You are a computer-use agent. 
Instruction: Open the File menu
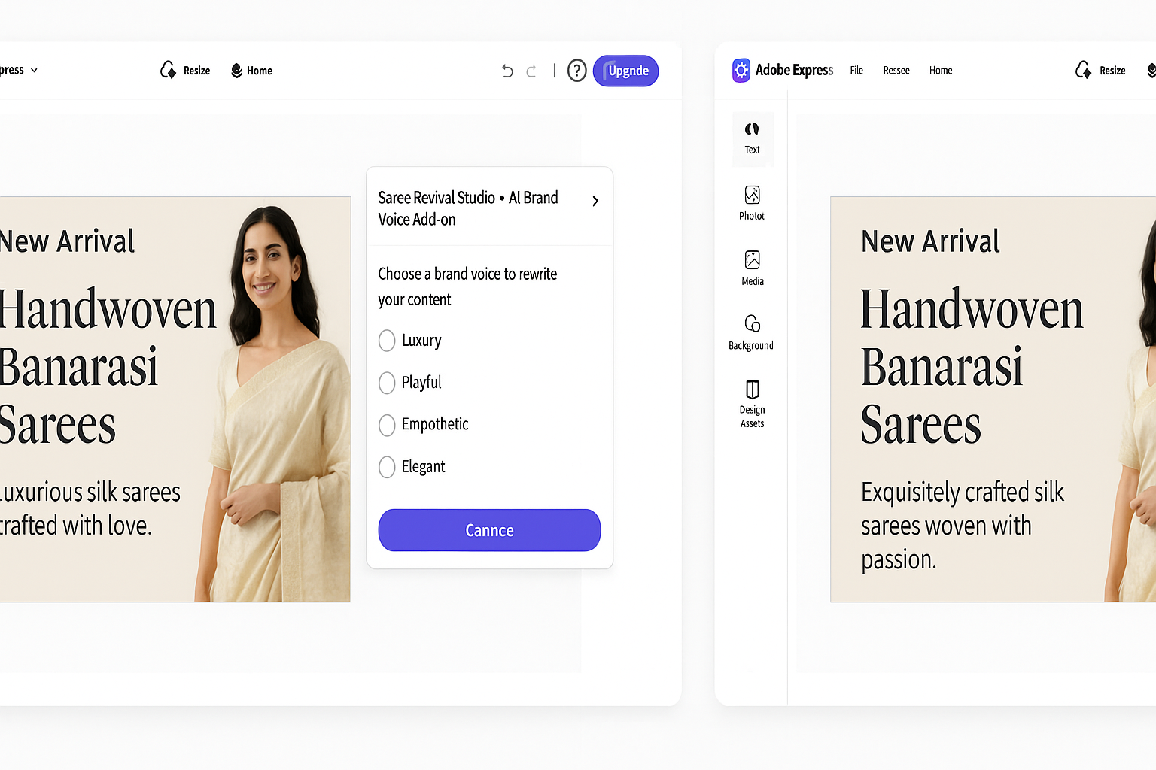[x=856, y=70]
